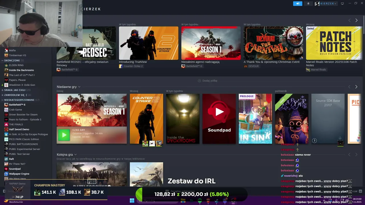Open the Inside the Backrooms cover
The width and height of the screenshot is (365, 205).
(x=183, y=119)
